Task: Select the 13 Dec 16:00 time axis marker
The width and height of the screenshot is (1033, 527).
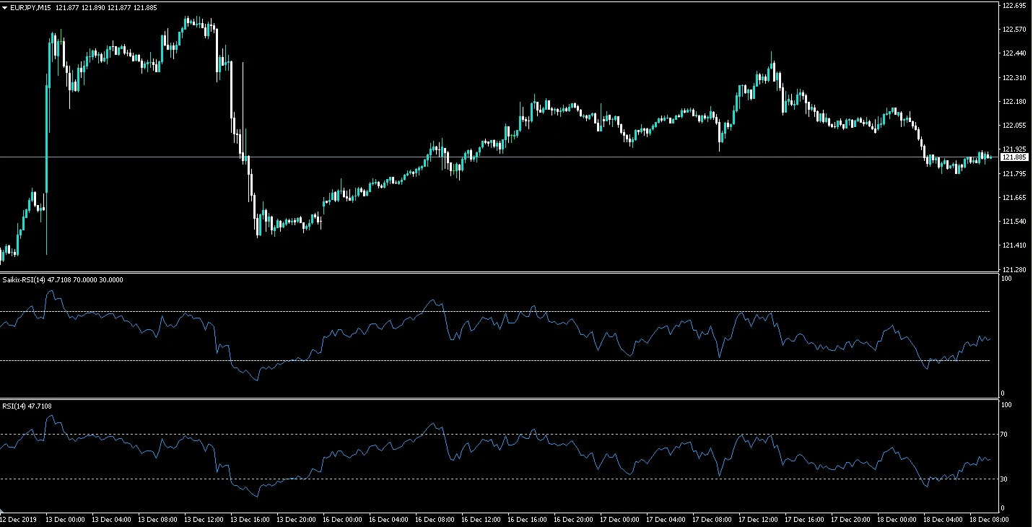Action: [250, 519]
